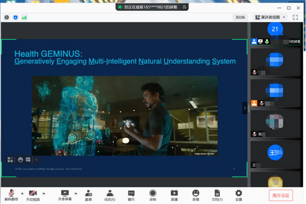Maximize the meeting window

pyautogui.click(x=289, y=8)
